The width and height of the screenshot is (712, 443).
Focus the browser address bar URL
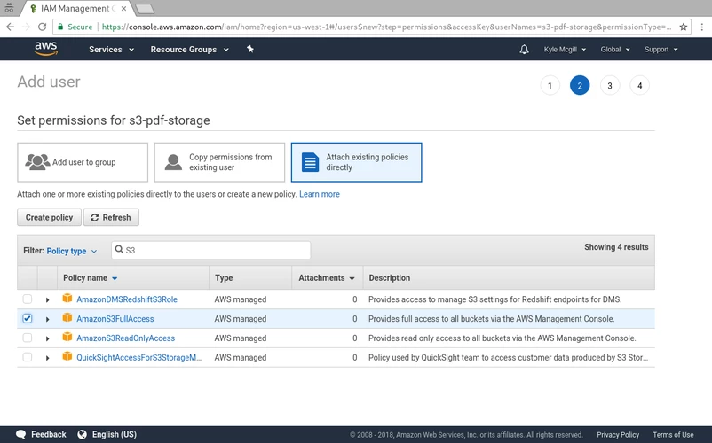click(x=386, y=27)
